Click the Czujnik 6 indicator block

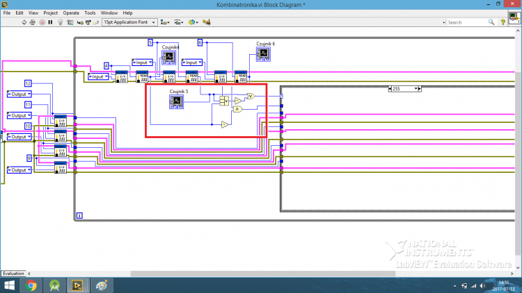pos(263,54)
